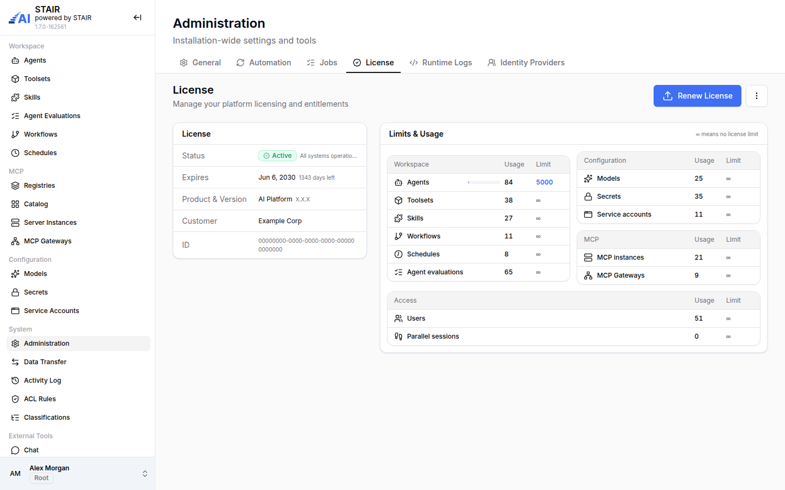Click the Schedules usage row

479,254
